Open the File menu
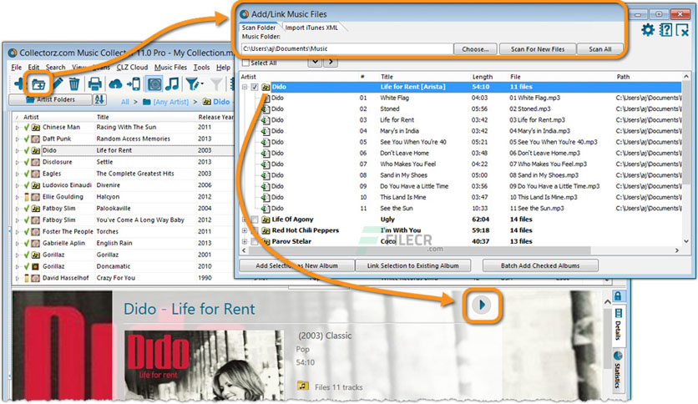Screen dimensions: 698x404 click(16, 67)
